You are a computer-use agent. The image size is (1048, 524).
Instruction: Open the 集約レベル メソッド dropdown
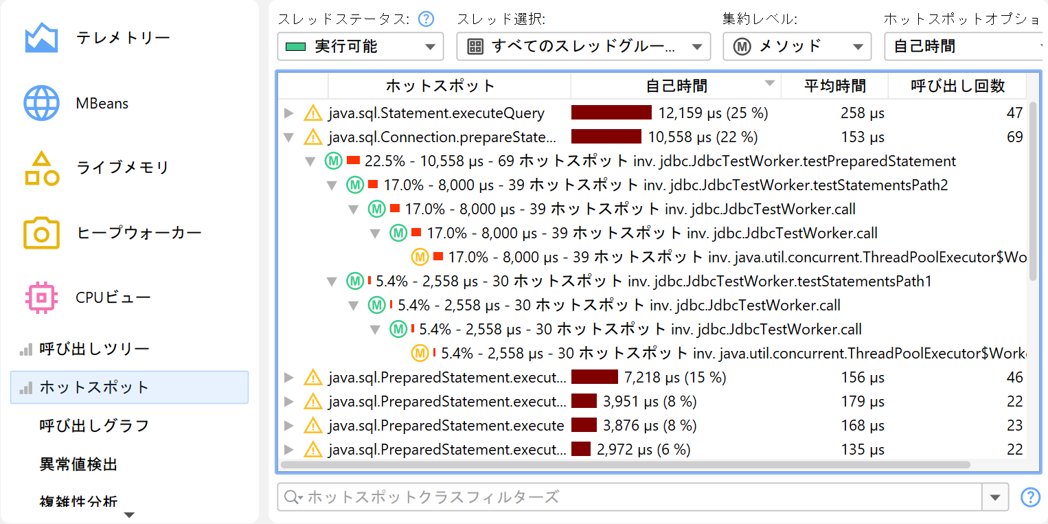[x=797, y=47]
